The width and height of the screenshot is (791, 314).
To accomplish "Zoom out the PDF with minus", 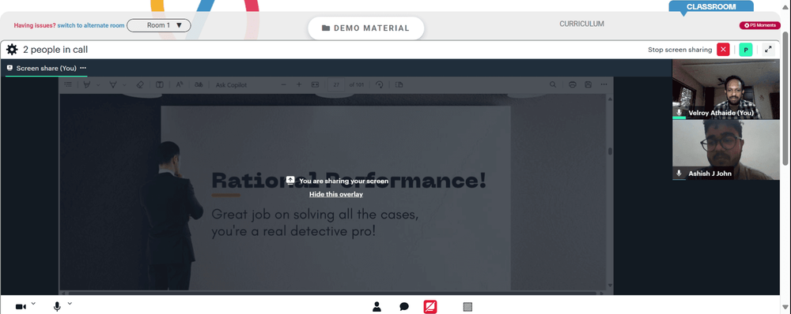I will pyautogui.click(x=283, y=84).
